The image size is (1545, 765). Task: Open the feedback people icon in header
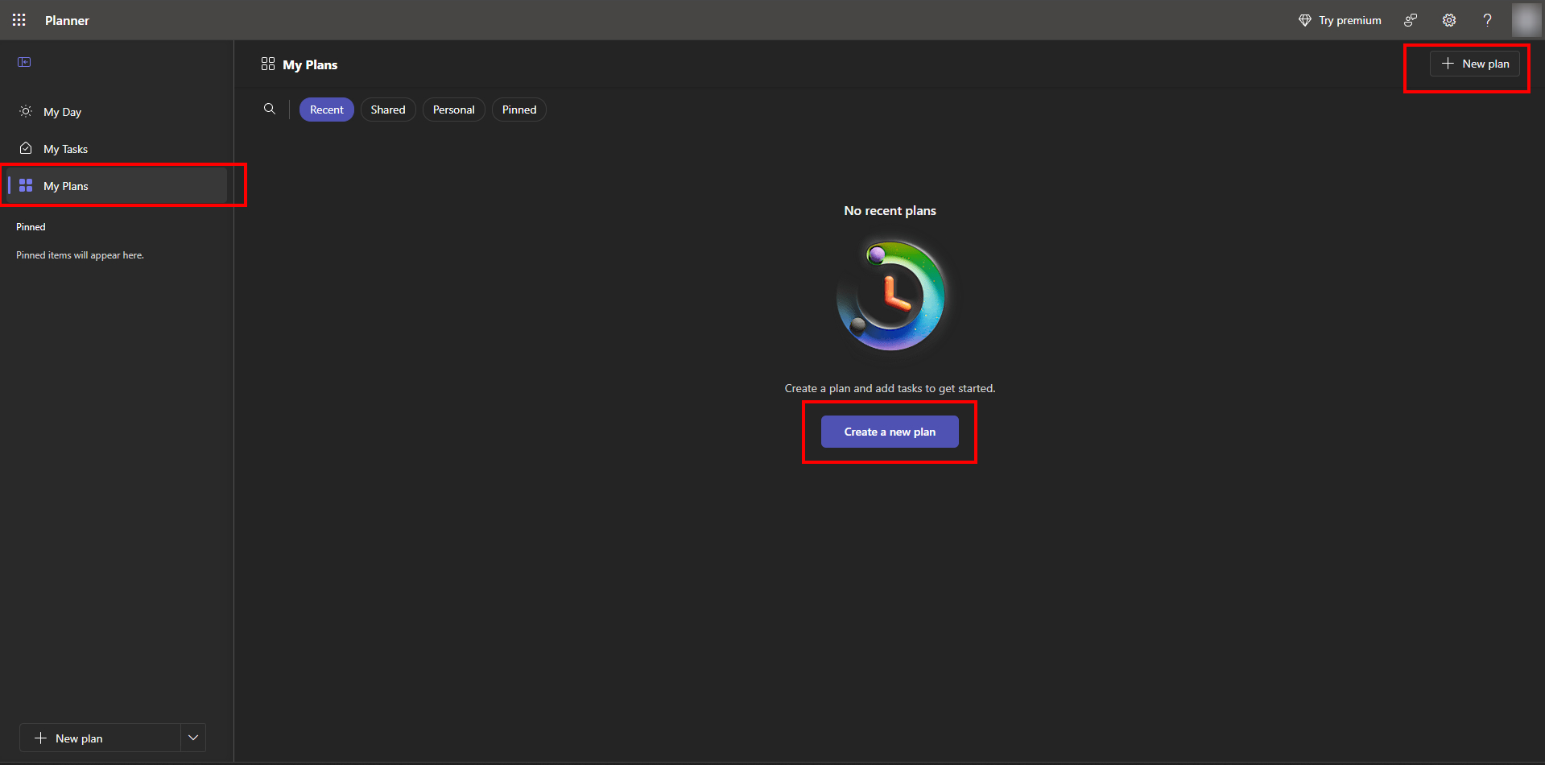(1411, 20)
